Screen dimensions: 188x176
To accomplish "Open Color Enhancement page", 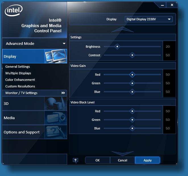I will [20, 80].
